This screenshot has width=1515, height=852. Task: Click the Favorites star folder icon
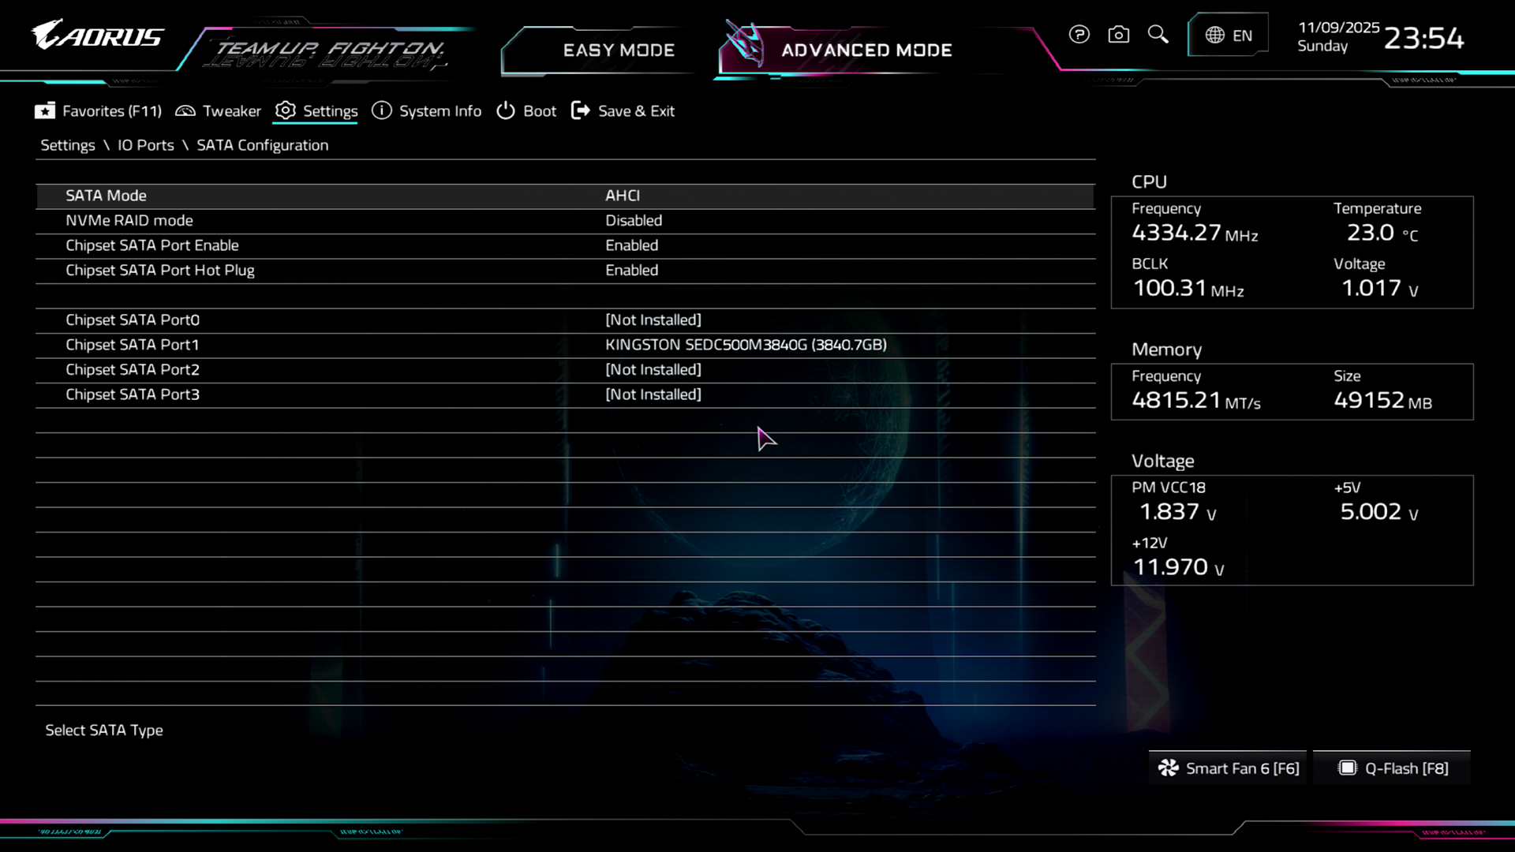(45, 111)
